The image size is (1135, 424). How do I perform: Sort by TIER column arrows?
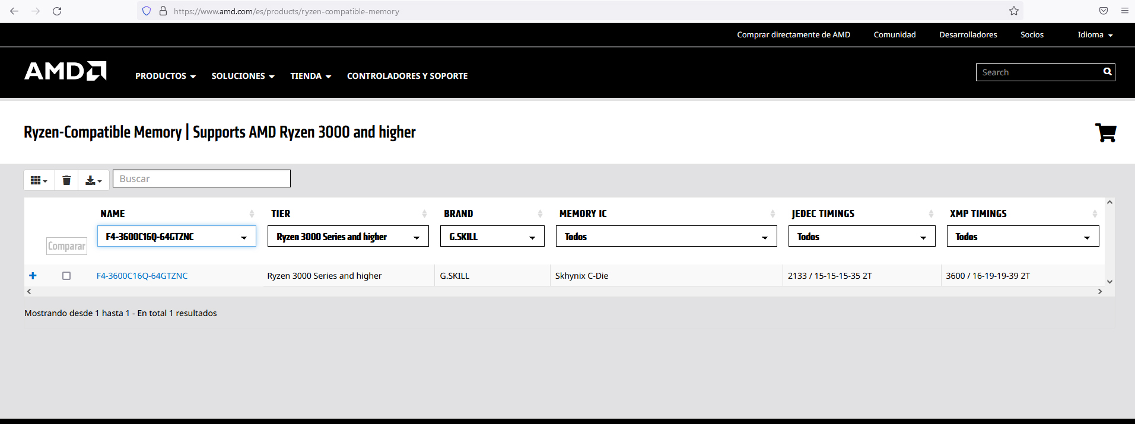click(x=424, y=213)
